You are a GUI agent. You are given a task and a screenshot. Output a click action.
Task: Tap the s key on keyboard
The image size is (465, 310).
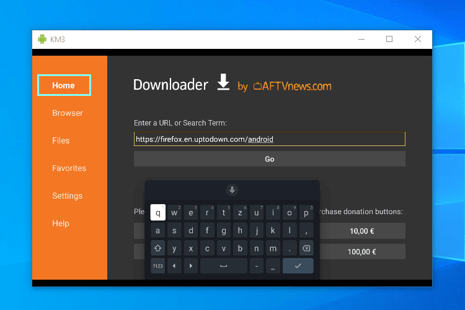(x=174, y=230)
